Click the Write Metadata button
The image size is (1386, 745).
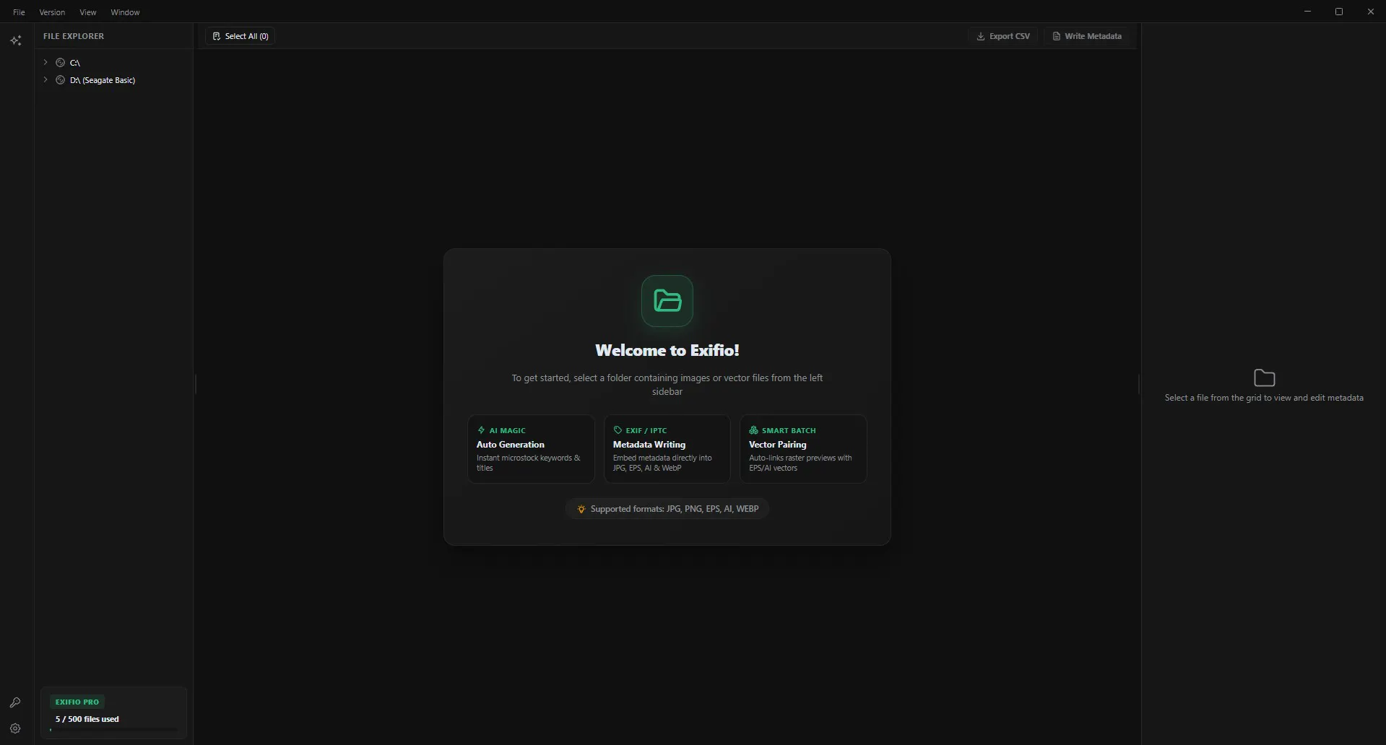coord(1087,36)
